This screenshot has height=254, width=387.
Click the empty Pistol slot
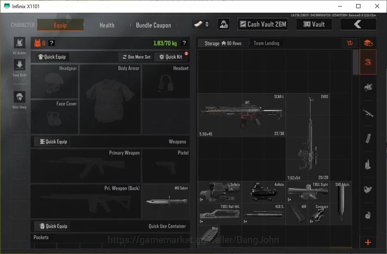166,166
